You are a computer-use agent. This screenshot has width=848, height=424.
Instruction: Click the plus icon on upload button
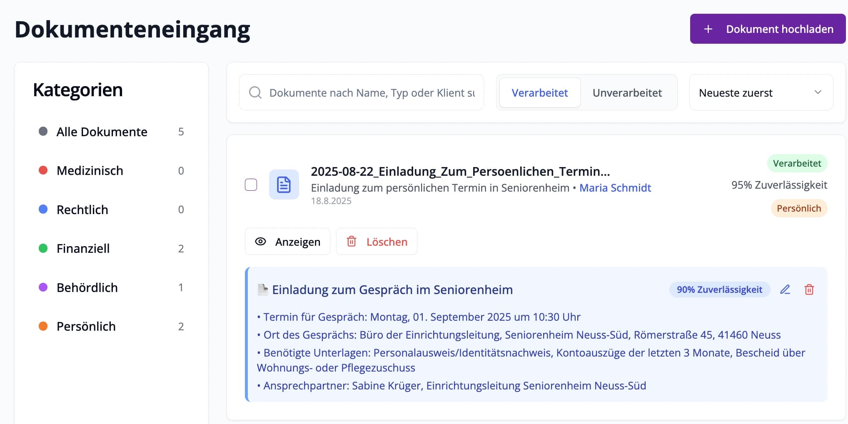pos(708,29)
